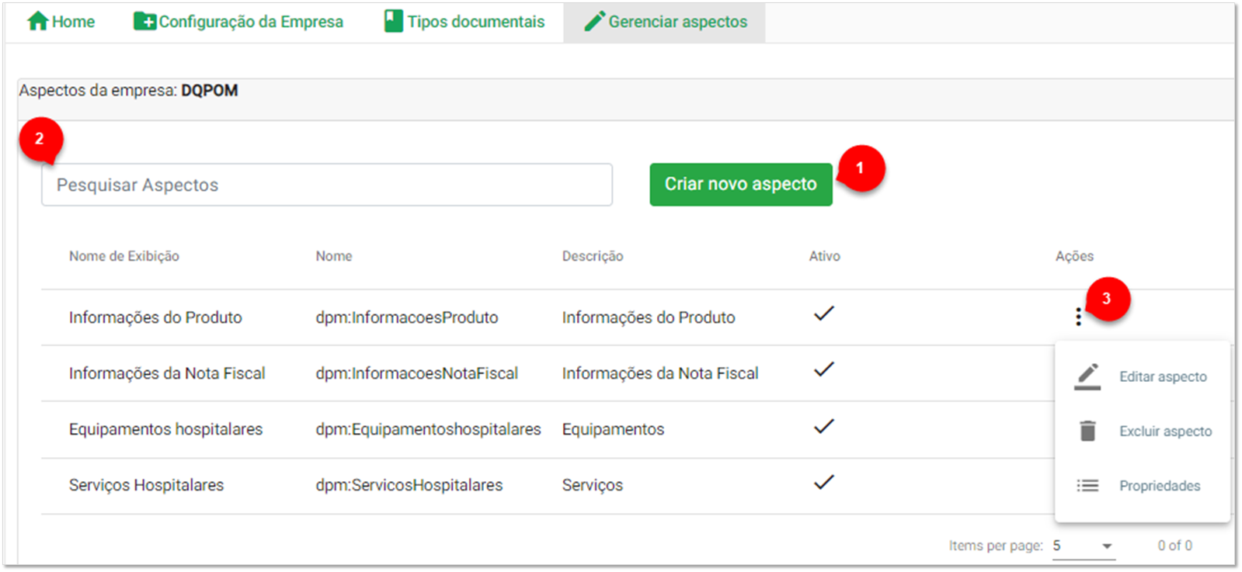Click the Home house icon
Image resolution: width=1242 pixels, height=572 pixels.
(37, 21)
